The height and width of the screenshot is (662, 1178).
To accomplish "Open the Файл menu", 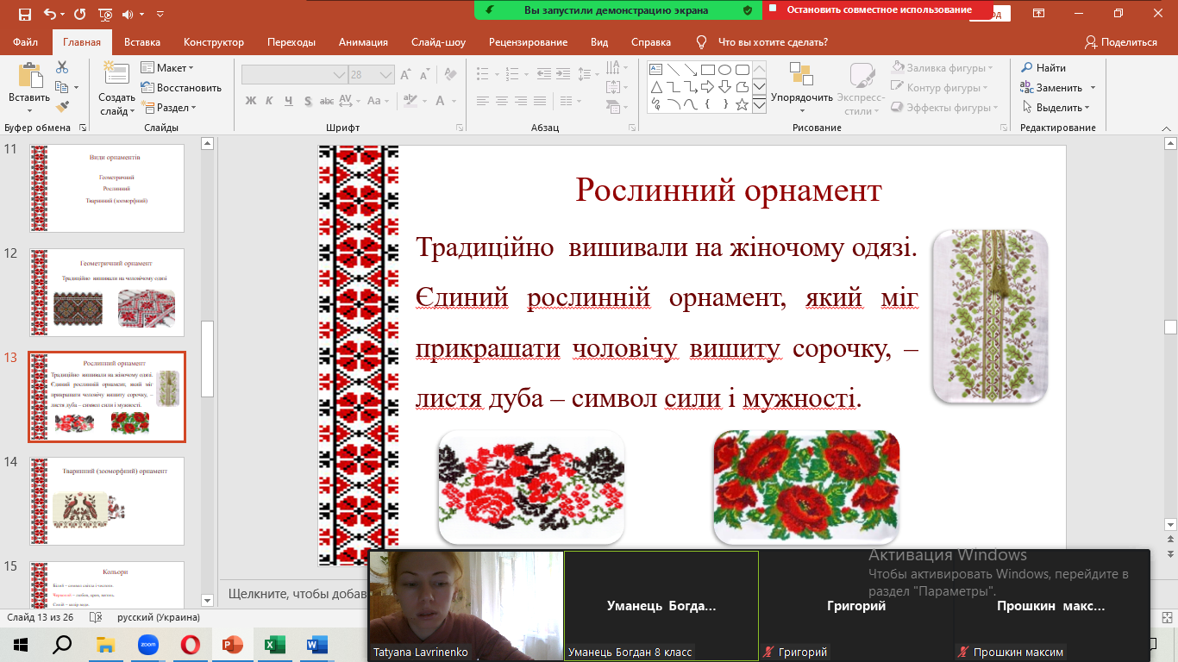I will [26, 42].
